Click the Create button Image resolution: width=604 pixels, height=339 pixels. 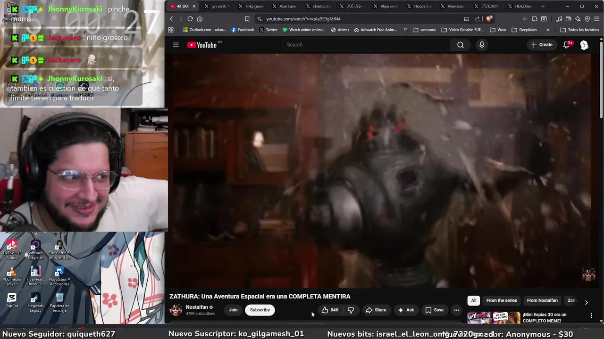(541, 45)
